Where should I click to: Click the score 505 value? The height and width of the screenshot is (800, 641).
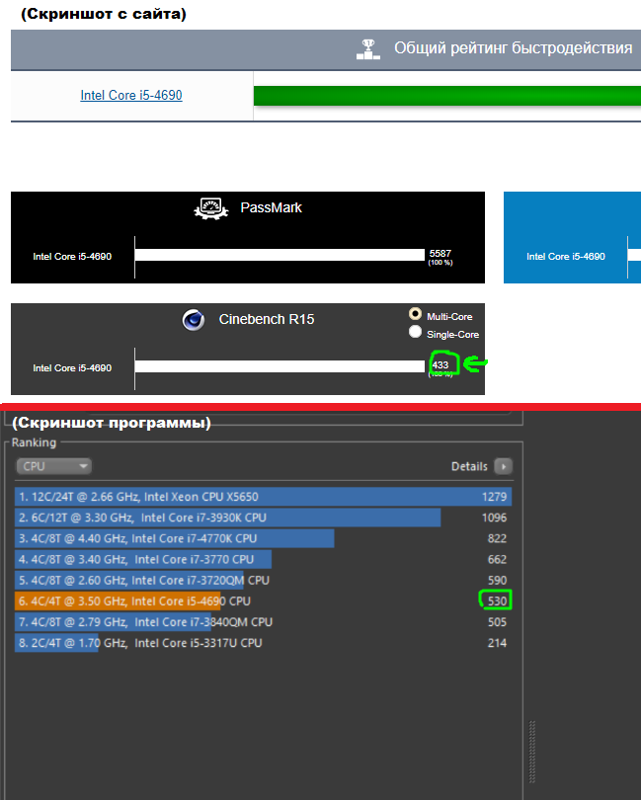[x=497, y=622]
